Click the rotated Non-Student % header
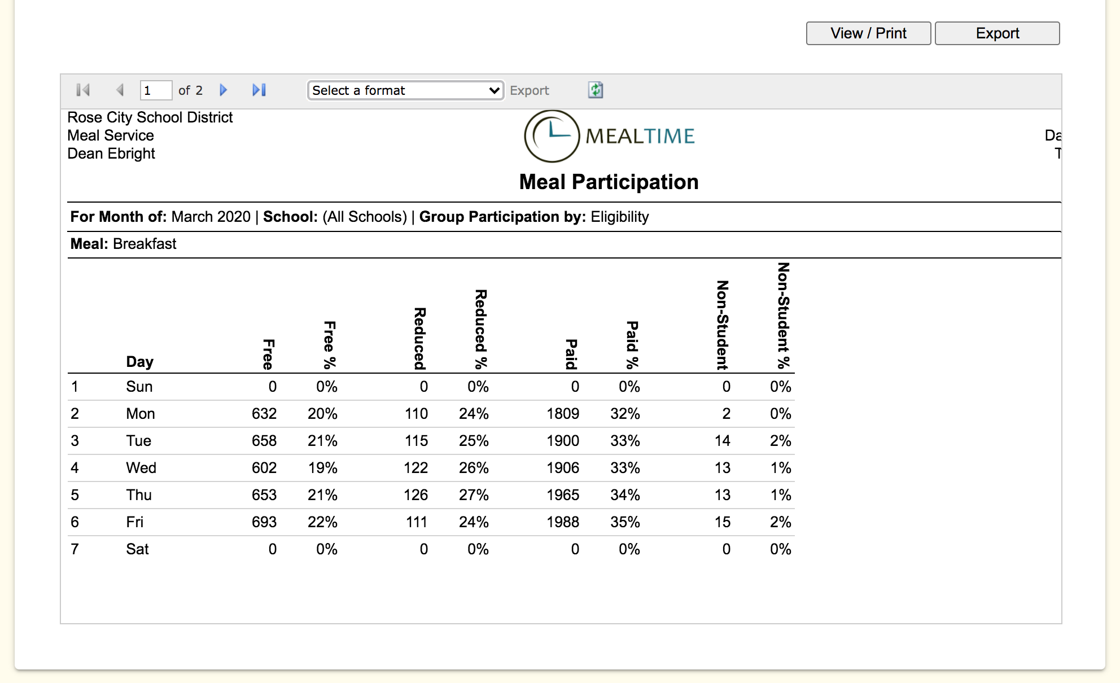The height and width of the screenshot is (683, 1120). 783,315
